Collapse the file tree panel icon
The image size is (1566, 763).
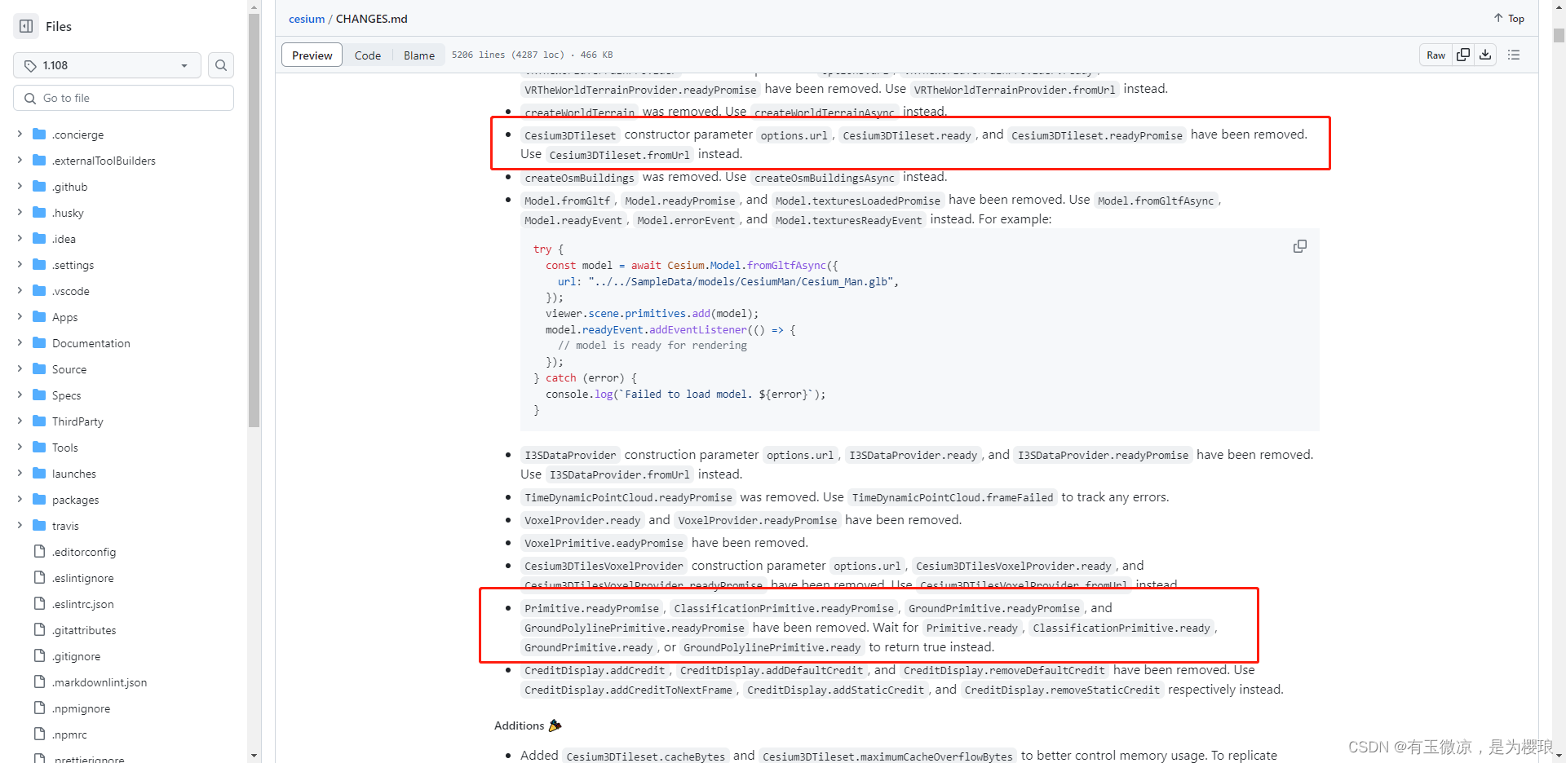point(26,26)
